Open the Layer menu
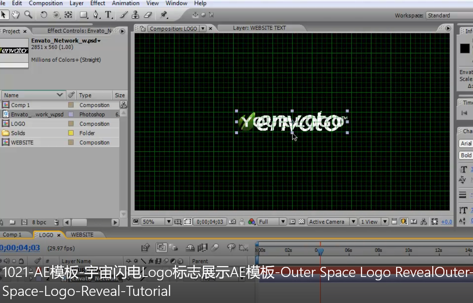 76,3
